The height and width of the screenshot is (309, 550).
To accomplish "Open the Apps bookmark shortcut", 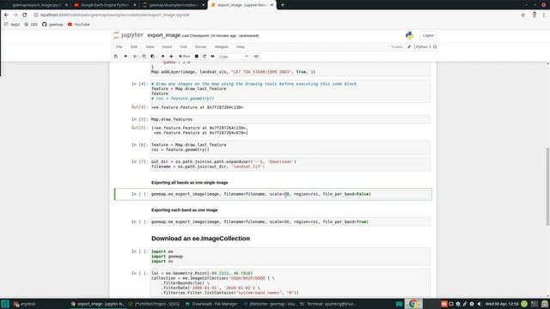I will [x=12, y=25].
